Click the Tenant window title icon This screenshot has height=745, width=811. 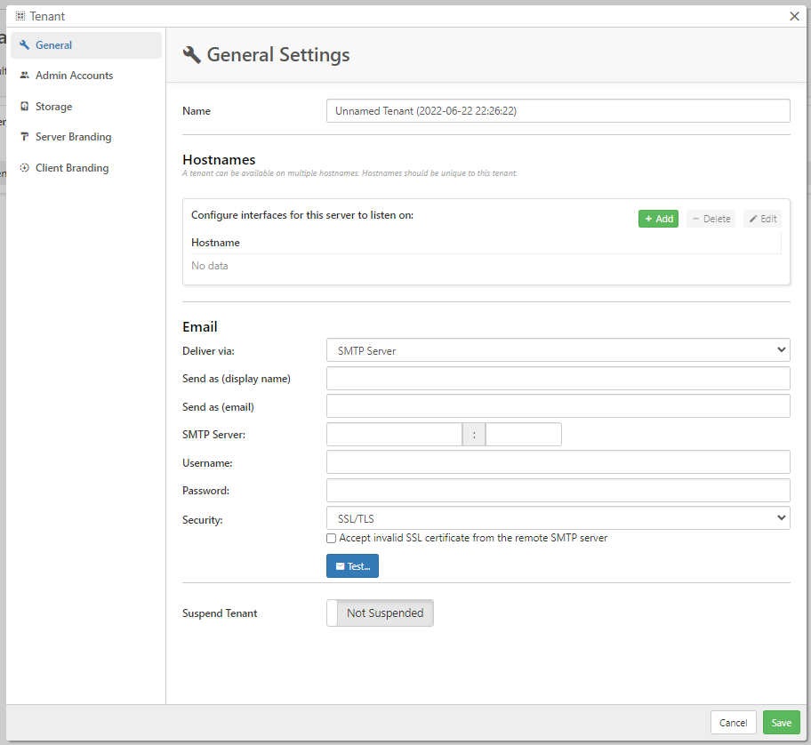[x=20, y=16]
